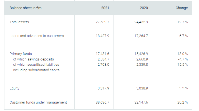Click the loans change value 6.7 %
Screen dimensions: 199x111
(x=183, y=36)
